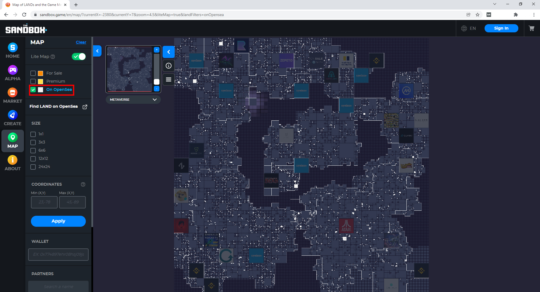This screenshot has width=540, height=292.
Task: Open the EN language selector
Action: [x=473, y=28]
